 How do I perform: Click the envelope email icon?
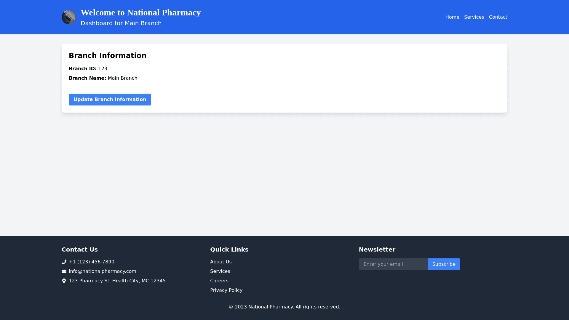pyautogui.click(x=64, y=271)
